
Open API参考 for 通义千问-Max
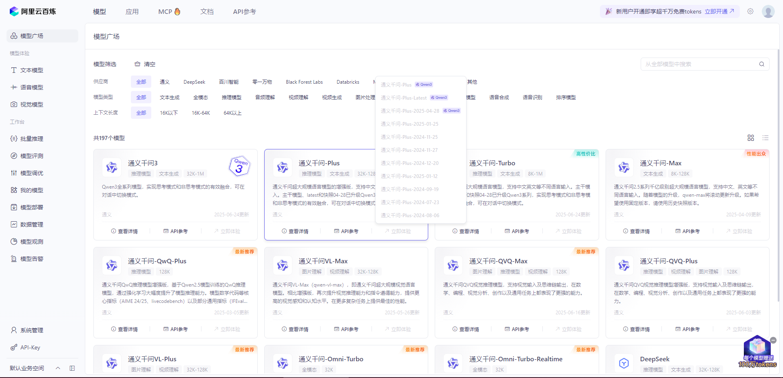[688, 231]
